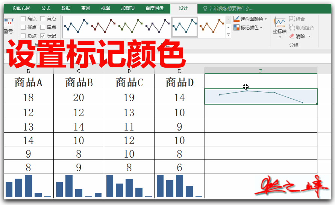
Task: Open the 百度网盘 tab
Action: (155, 8)
